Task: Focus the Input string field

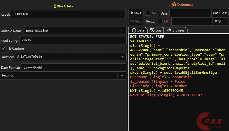Action: pos(72,40)
